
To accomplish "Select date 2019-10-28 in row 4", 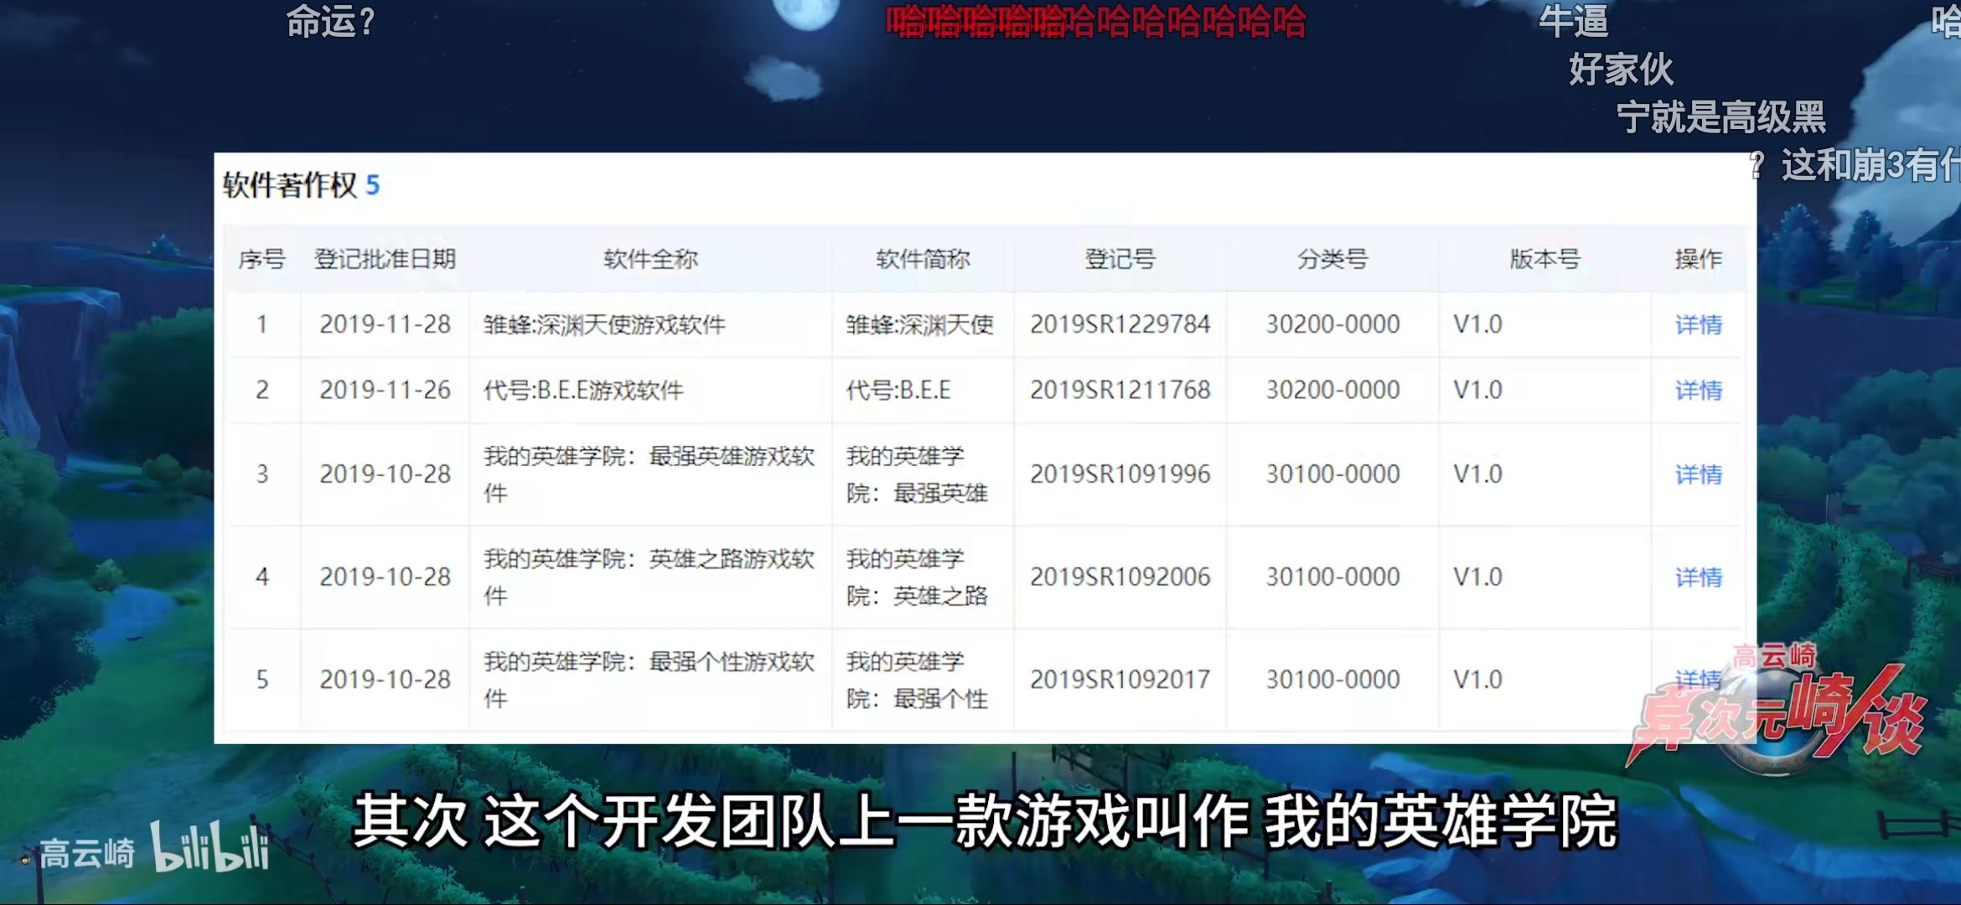I will 385,577.
